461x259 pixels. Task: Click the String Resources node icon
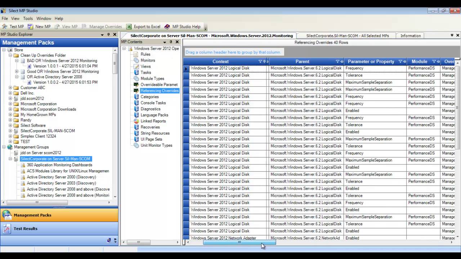pyautogui.click(x=136, y=133)
